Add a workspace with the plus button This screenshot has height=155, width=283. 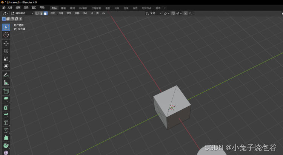165,8
